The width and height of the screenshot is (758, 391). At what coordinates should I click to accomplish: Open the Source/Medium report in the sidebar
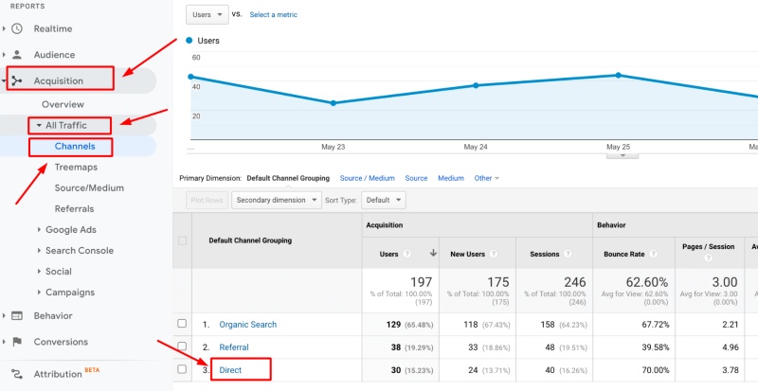pos(89,188)
